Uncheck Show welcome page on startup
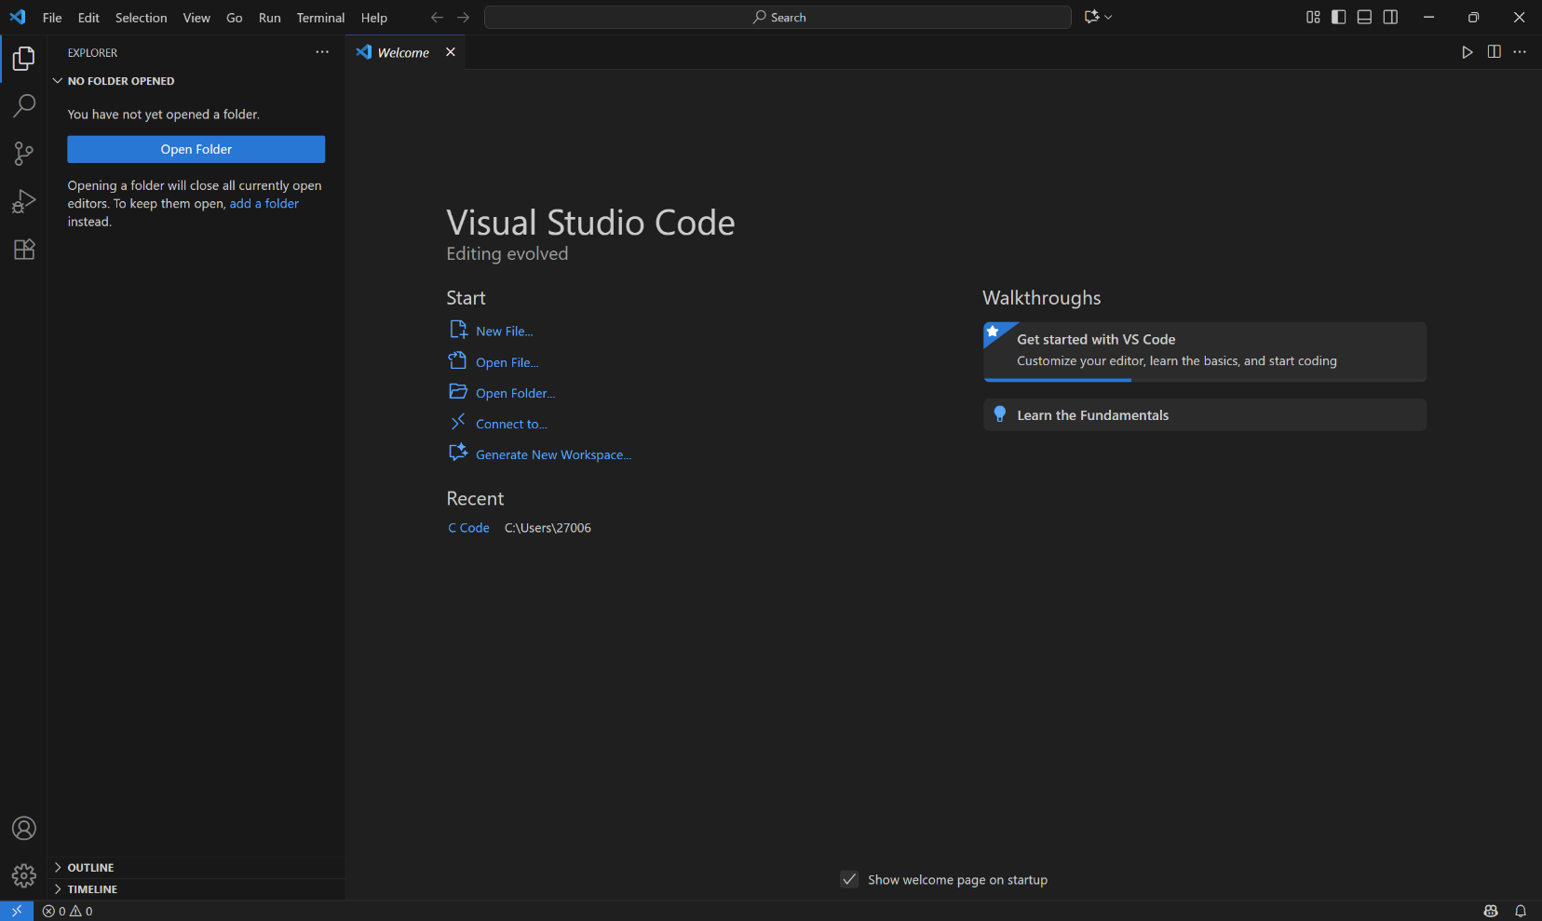 point(849,879)
